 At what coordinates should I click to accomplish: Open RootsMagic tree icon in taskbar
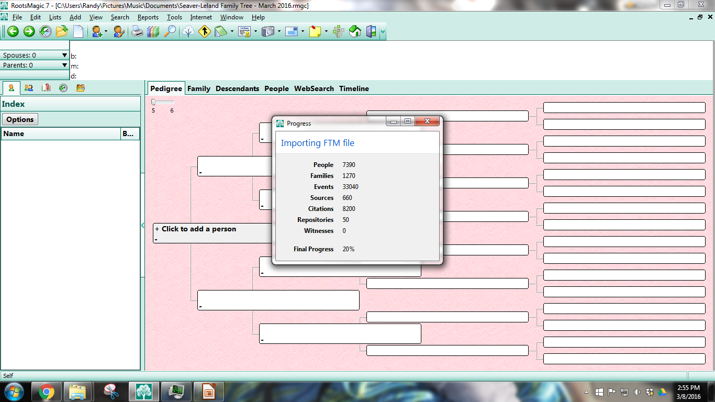pos(143,392)
